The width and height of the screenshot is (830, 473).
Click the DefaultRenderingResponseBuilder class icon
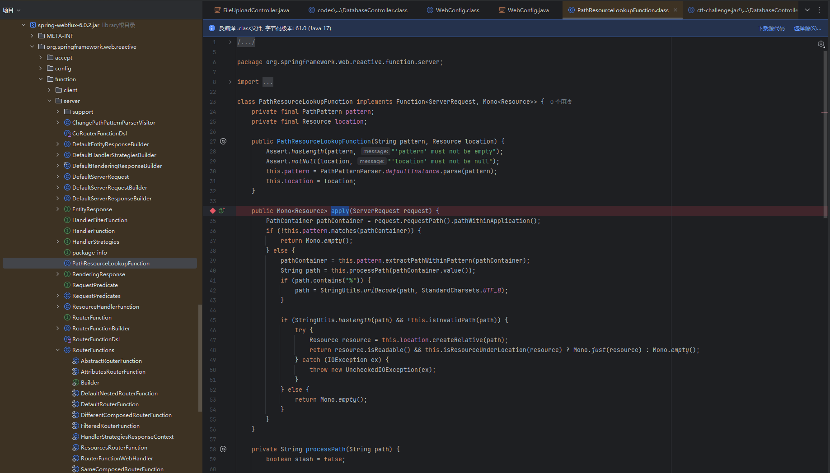pyautogui.click(x=67, y=166)
